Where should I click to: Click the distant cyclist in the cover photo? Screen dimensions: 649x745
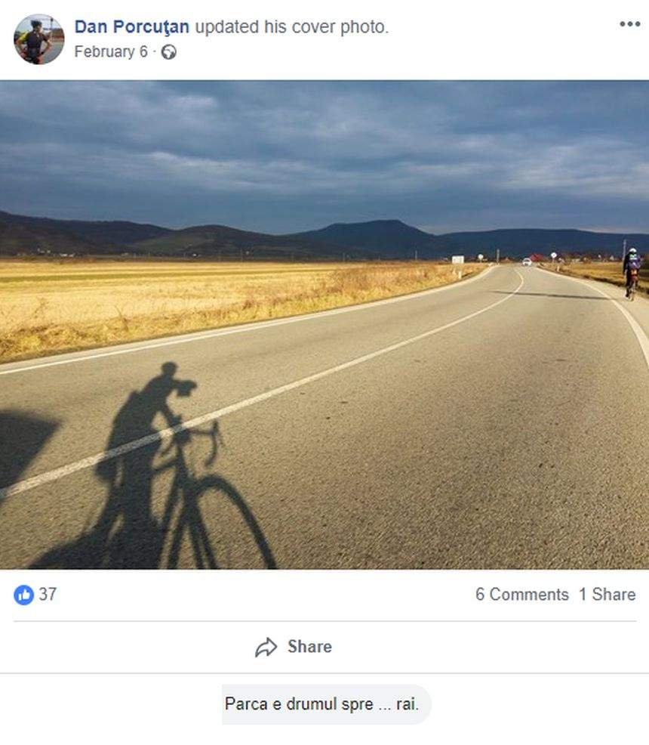point(632,274)
